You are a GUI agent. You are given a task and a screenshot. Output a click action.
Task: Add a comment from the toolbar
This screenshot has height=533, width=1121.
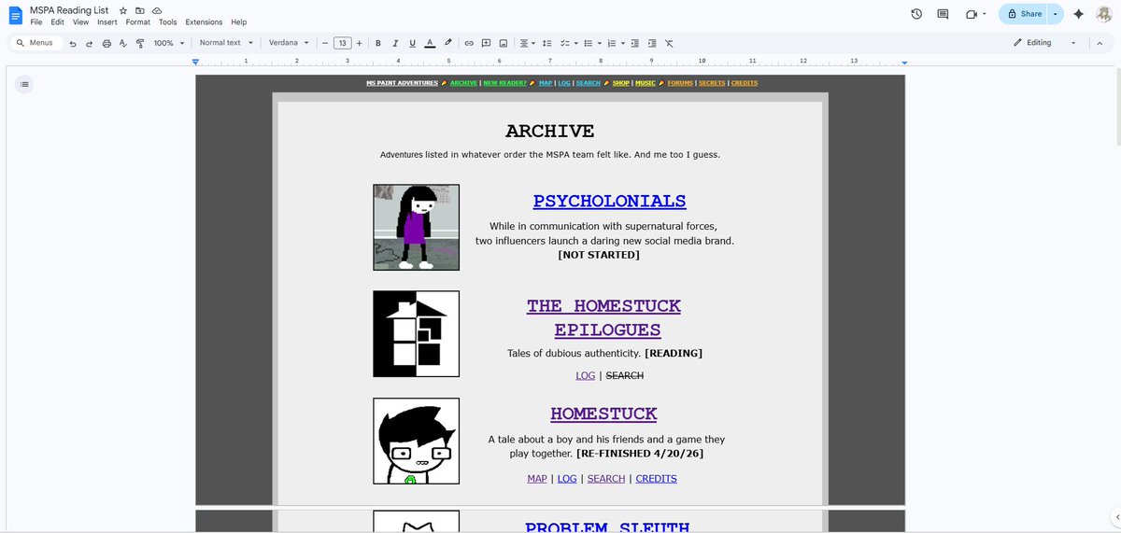[x=486, y=43]
